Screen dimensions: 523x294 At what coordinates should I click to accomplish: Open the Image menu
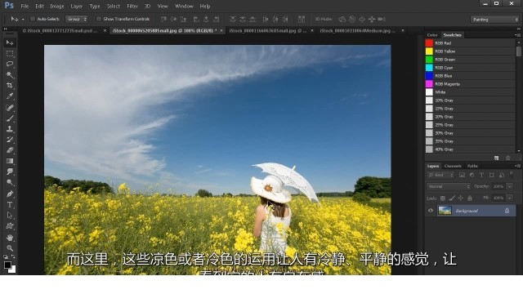[56, 6]
